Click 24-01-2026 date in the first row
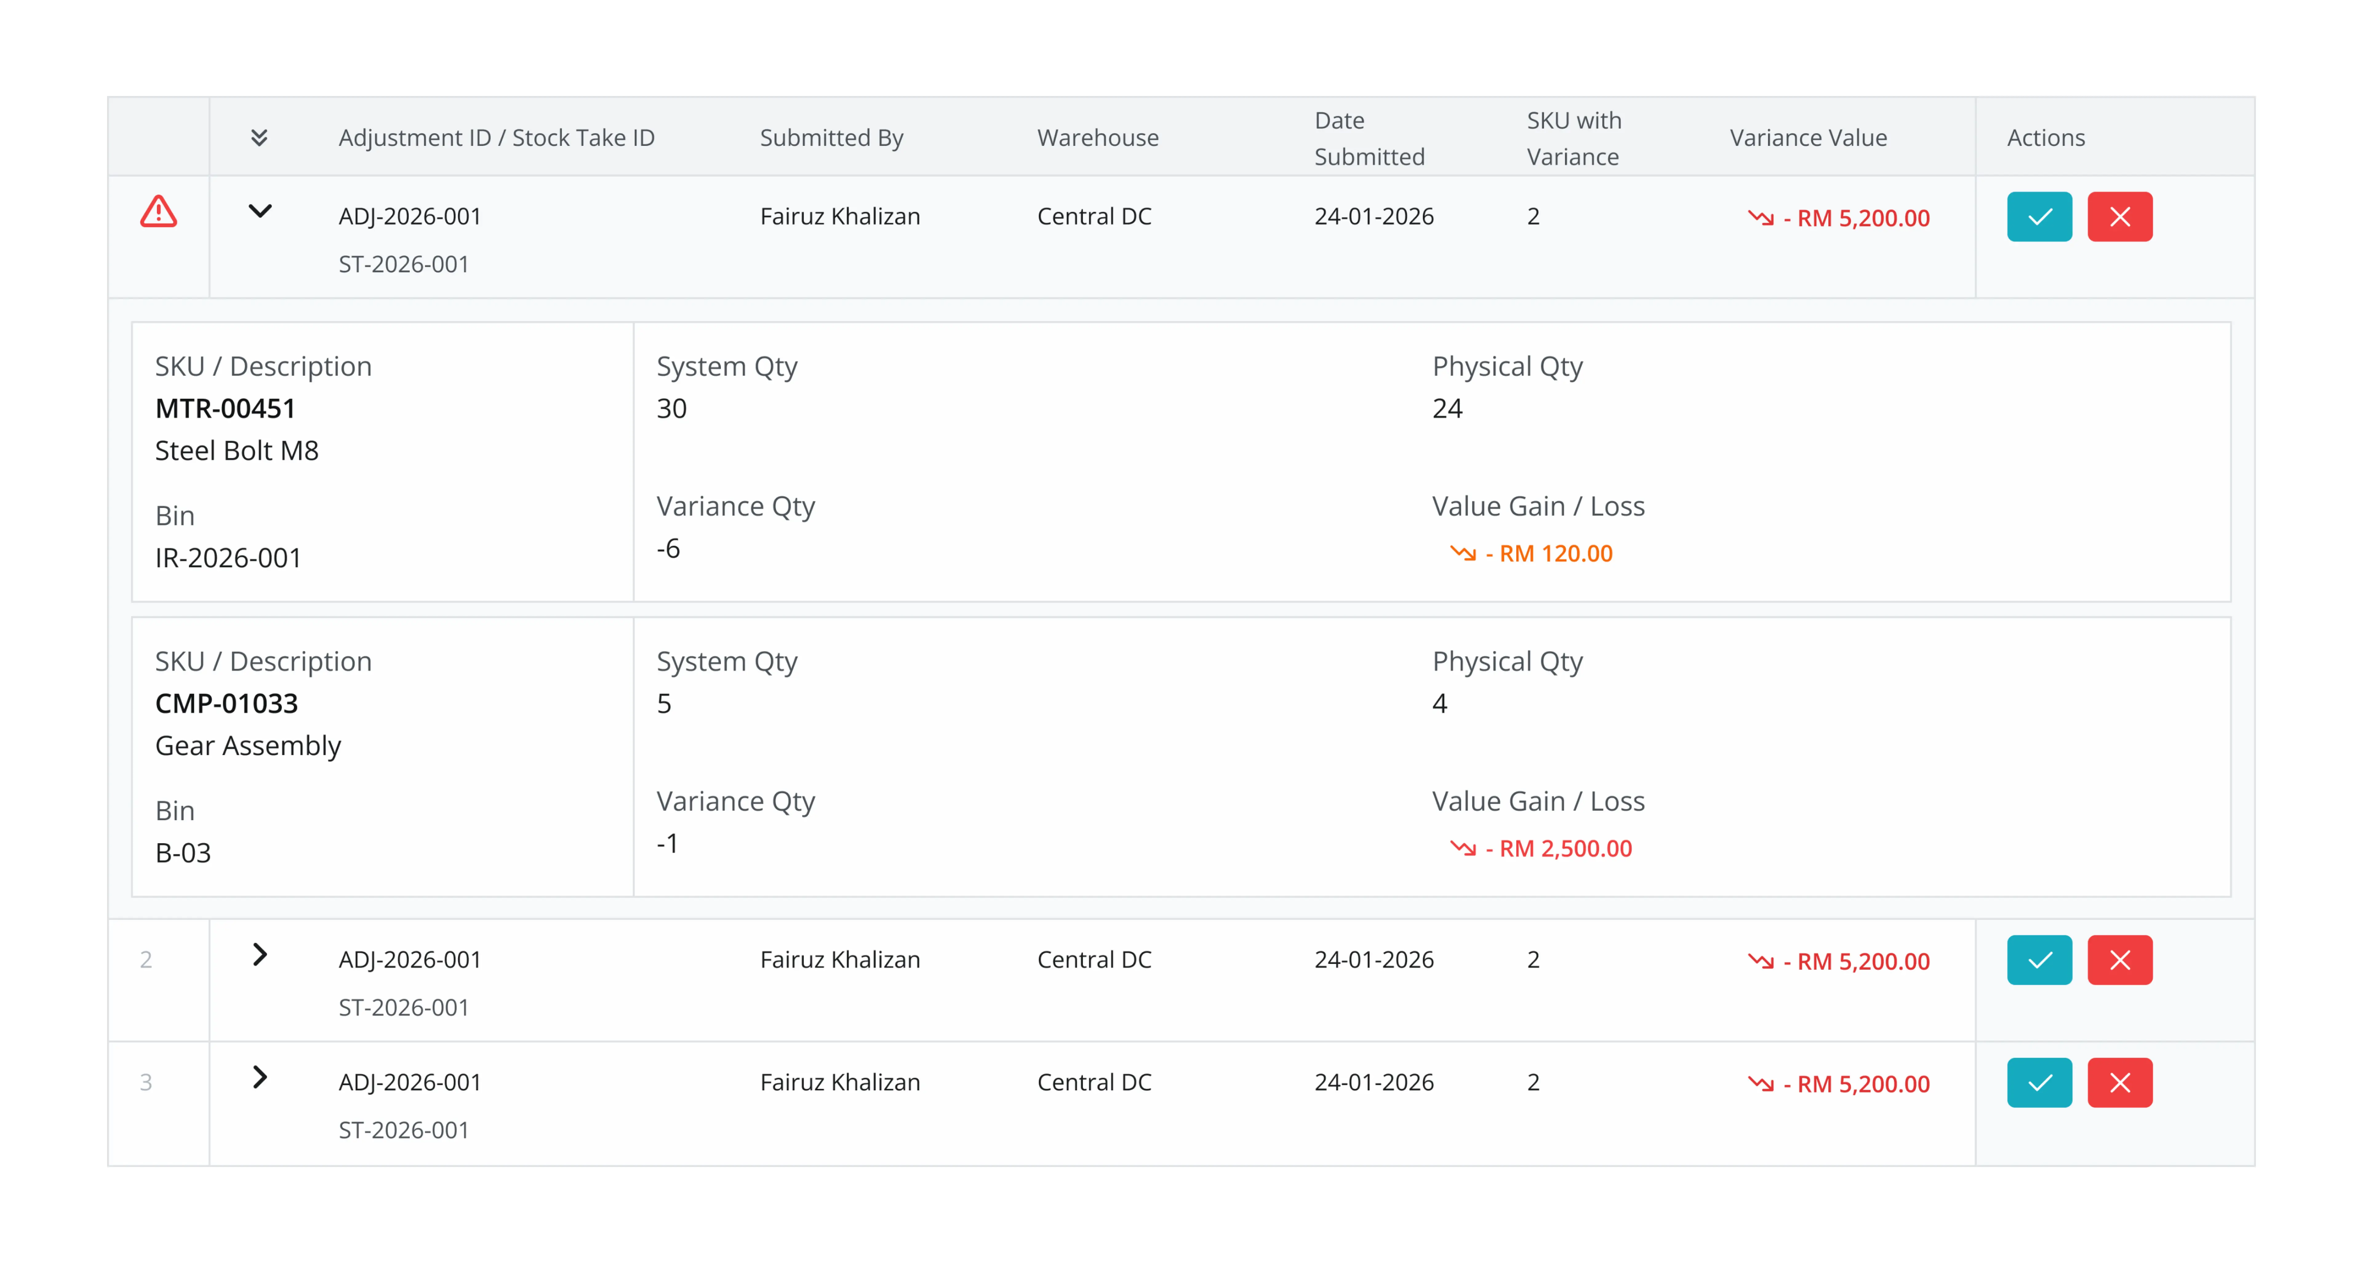The height and width of the screenshot is (1263, 2363). pyautogui.click(x=1374, y=216)
